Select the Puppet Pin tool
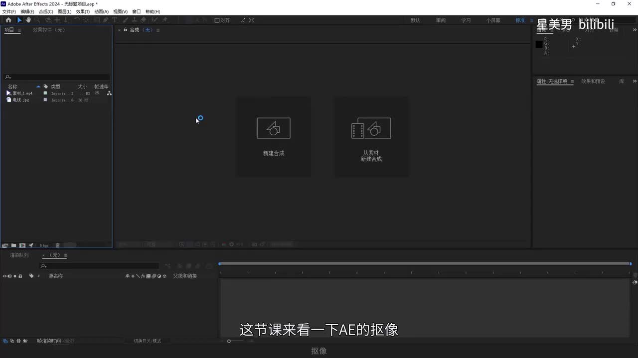The width and height of the screenshot is (638, 358). pyautogui.click(x=165, y=20)
